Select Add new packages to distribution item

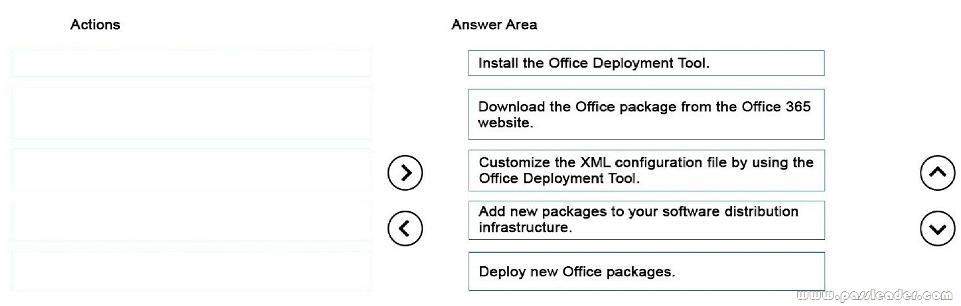coord(646,220)
